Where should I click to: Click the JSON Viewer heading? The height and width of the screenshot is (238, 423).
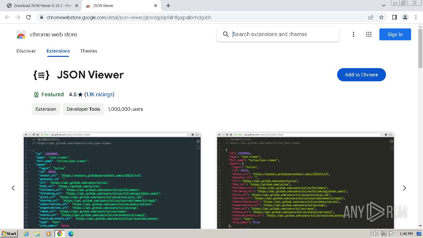pyautogui.click(x=90, y=75)
